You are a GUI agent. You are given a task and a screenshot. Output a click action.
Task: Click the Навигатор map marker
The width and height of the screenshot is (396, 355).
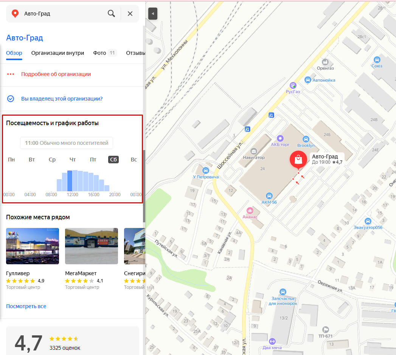(x=254, y=151)
